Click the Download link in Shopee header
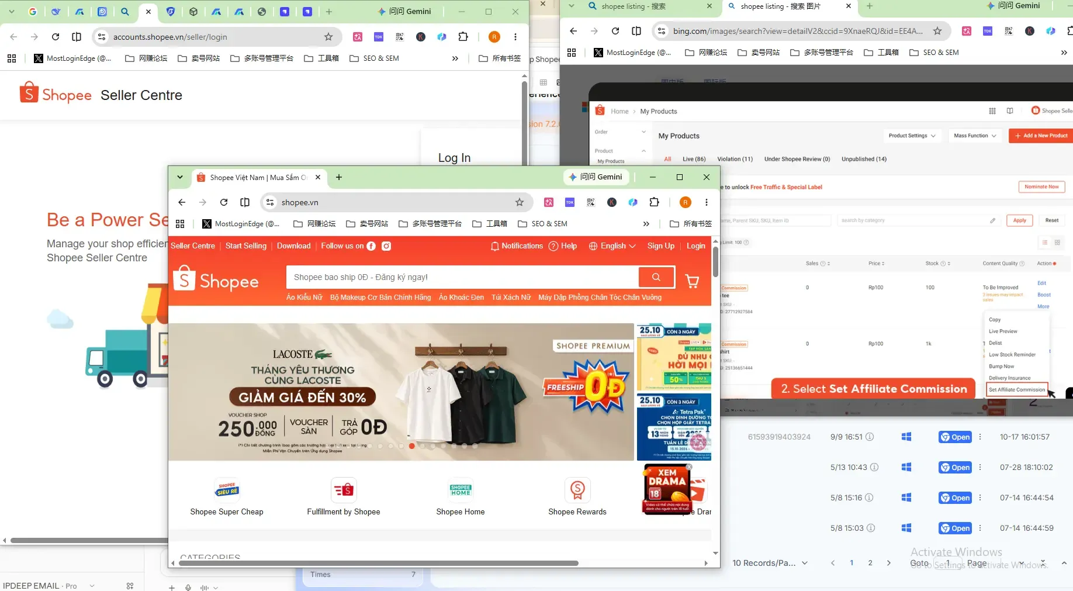The width and height of the screenshot is (1073, 591). tap(294, 246)
